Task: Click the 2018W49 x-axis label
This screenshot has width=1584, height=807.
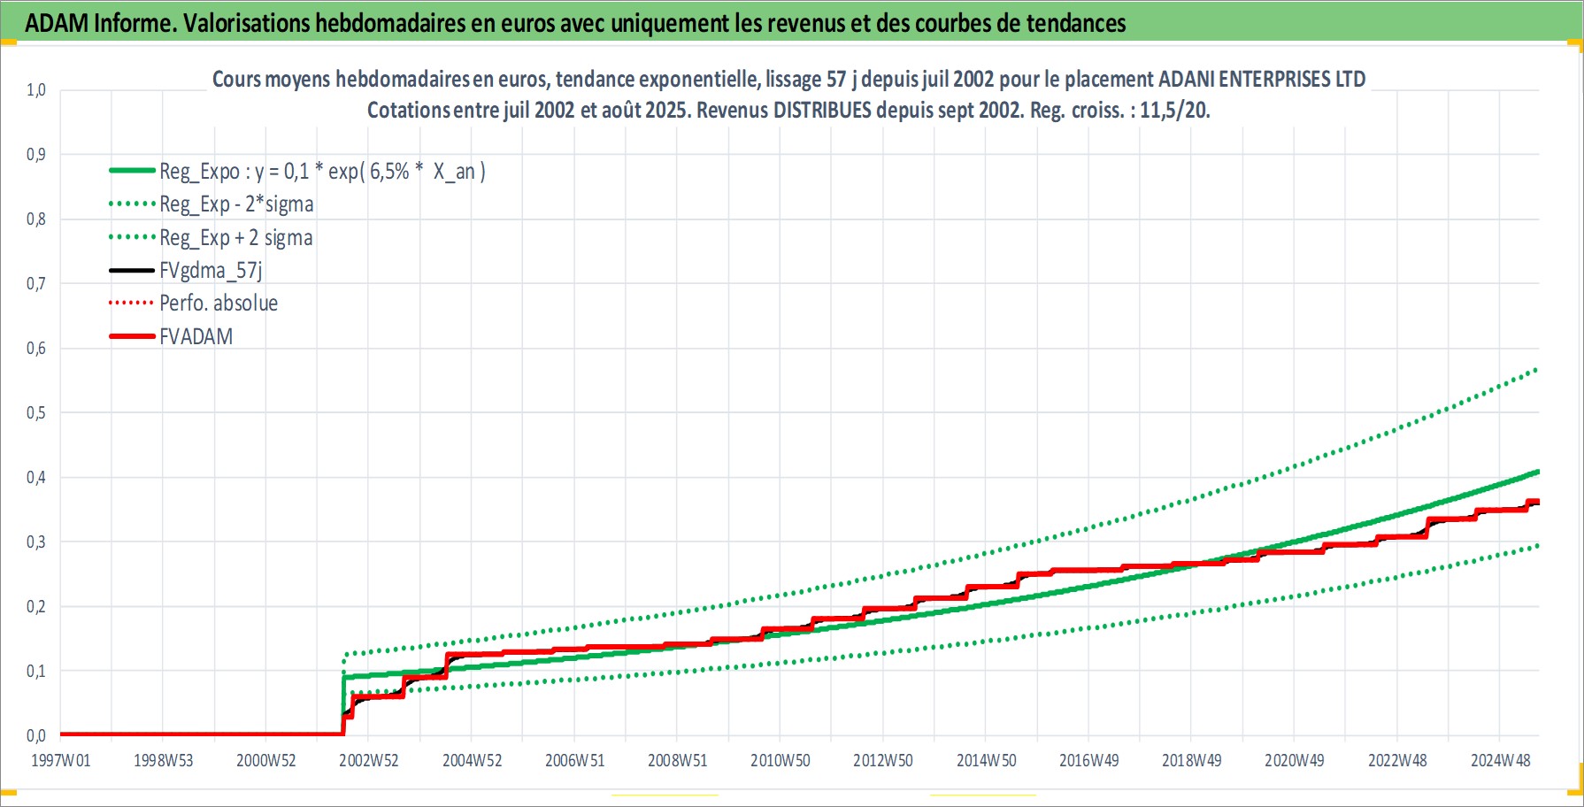Action: (x=1192, y=760)
